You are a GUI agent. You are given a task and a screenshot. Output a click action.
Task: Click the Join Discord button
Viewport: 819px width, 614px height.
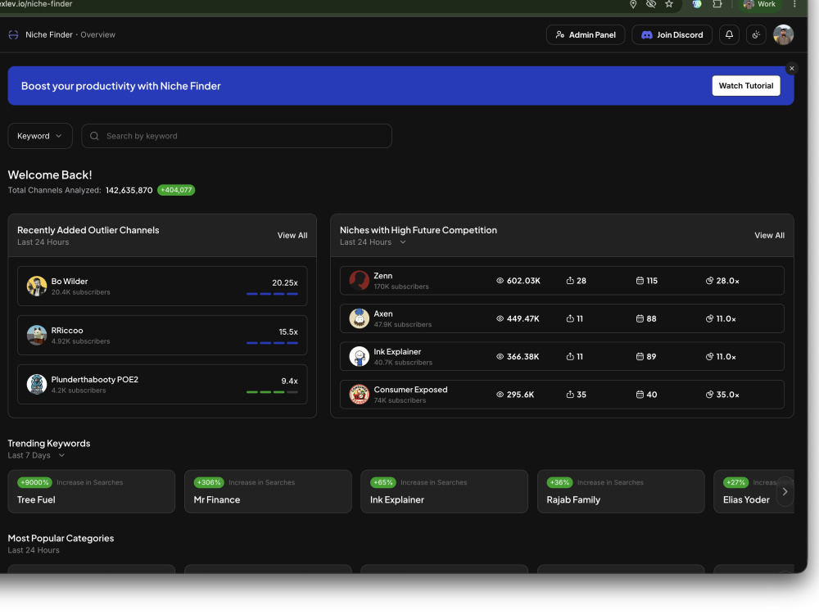[x=672, y=35]
